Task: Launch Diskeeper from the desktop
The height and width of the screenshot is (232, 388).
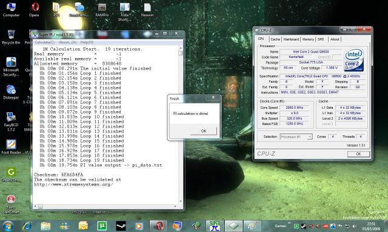Action: click(x=11, y=92)
